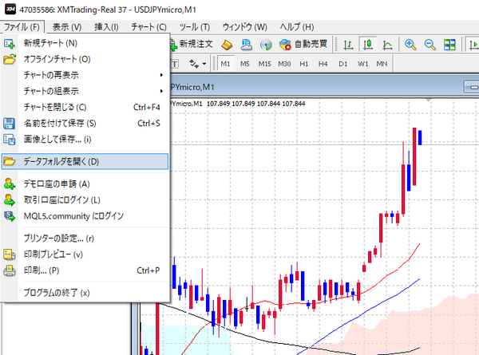Viewport: 479px width, 355px height.
Task: Click the tile windows icon
Action: click(x=452, y=44)
